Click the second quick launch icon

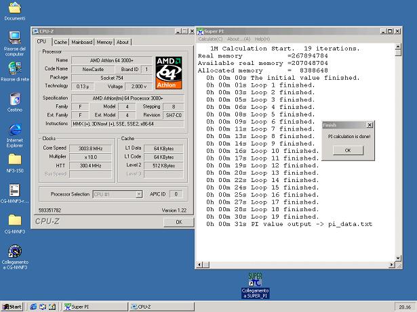click(x=43, y=307)
